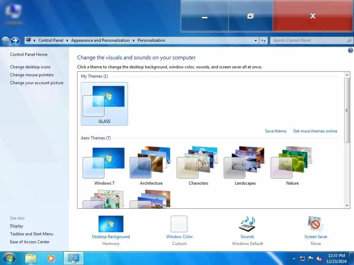Expand arrow after Appearance and Personalization breadcrumb

(134, 40)
